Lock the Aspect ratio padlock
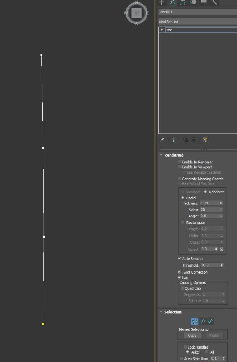 coord(221,249)
